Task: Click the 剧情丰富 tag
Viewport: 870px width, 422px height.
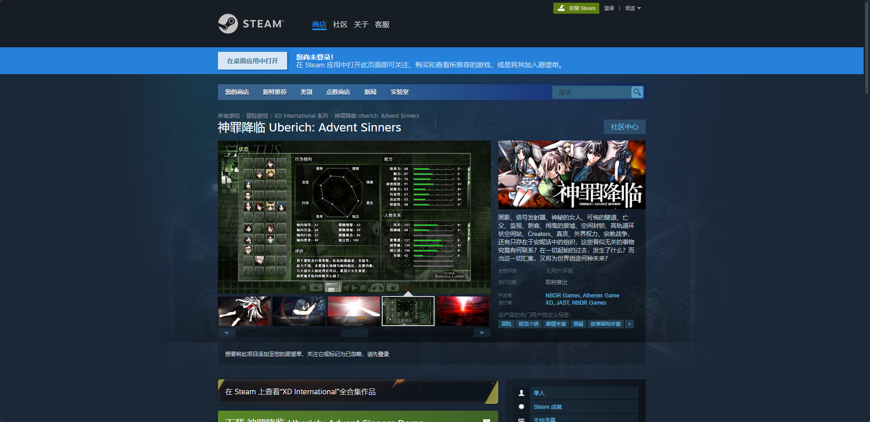Action: pos(556,324)
